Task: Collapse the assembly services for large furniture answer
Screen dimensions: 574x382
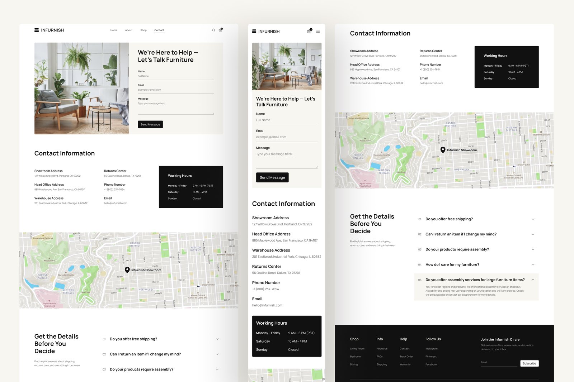Action: click(533, 280)
